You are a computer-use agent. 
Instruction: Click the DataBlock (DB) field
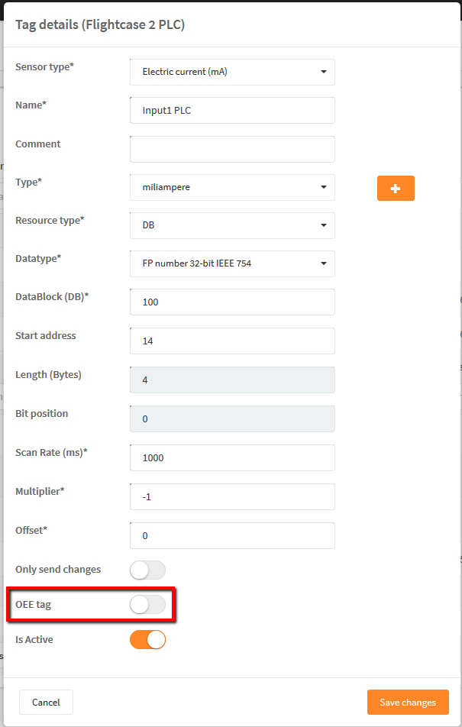tap(232, 302)
